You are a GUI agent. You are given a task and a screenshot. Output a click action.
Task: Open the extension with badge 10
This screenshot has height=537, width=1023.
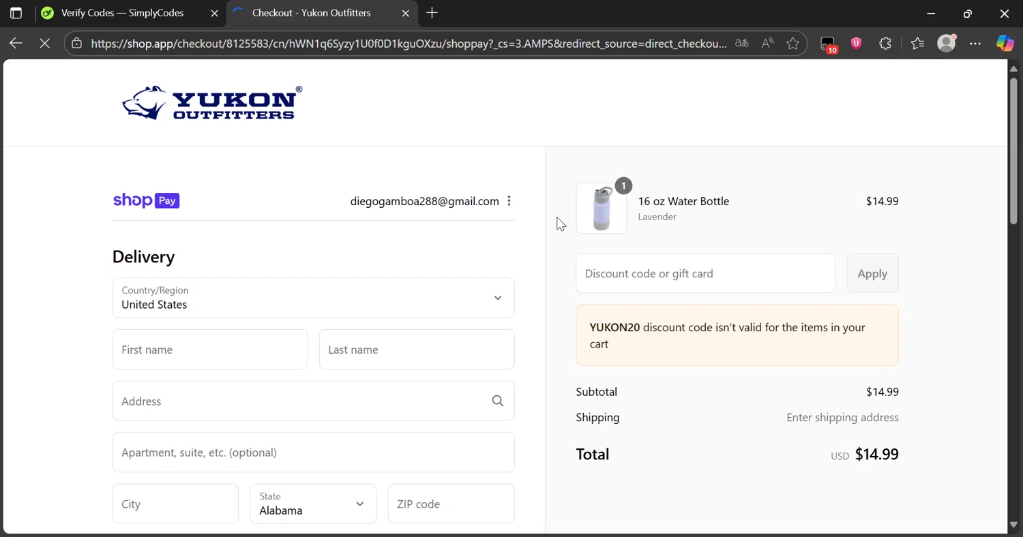point(829,44)
